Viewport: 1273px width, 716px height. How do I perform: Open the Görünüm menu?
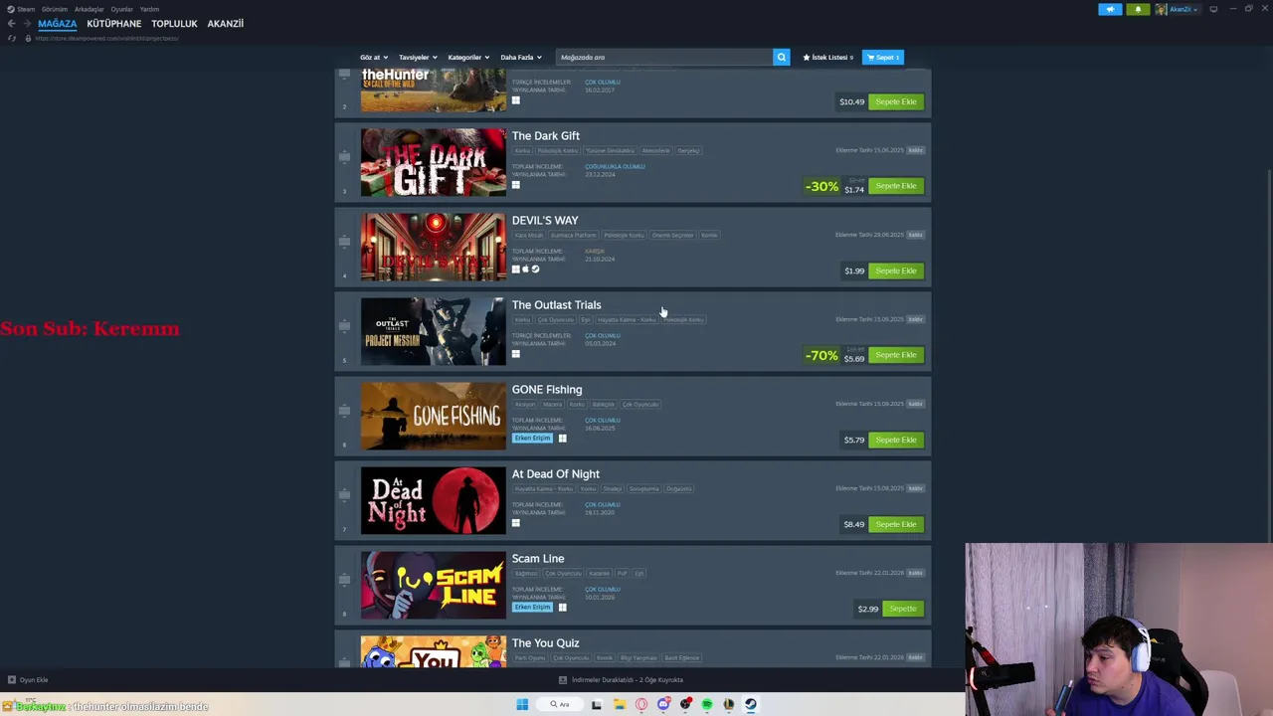pyautogui.click(x=55, y=9)
